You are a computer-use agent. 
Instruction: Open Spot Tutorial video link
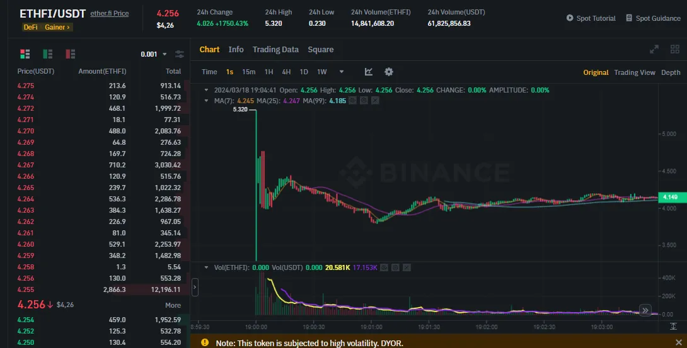[591, 18]
